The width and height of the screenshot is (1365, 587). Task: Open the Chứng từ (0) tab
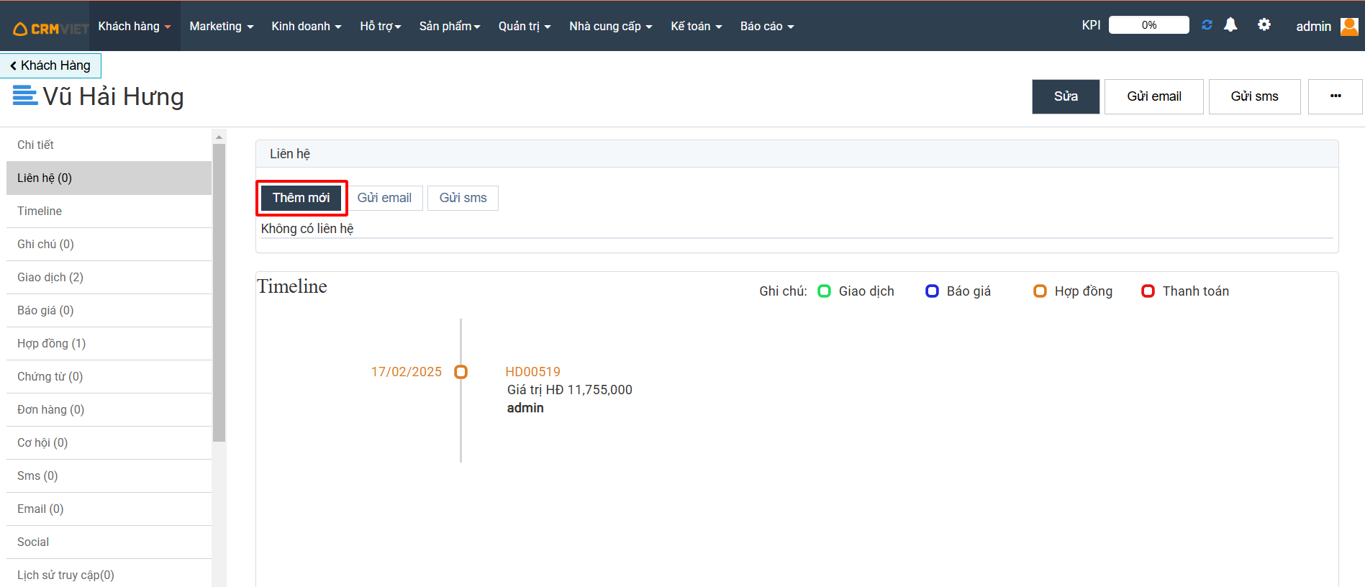point(109,376)
